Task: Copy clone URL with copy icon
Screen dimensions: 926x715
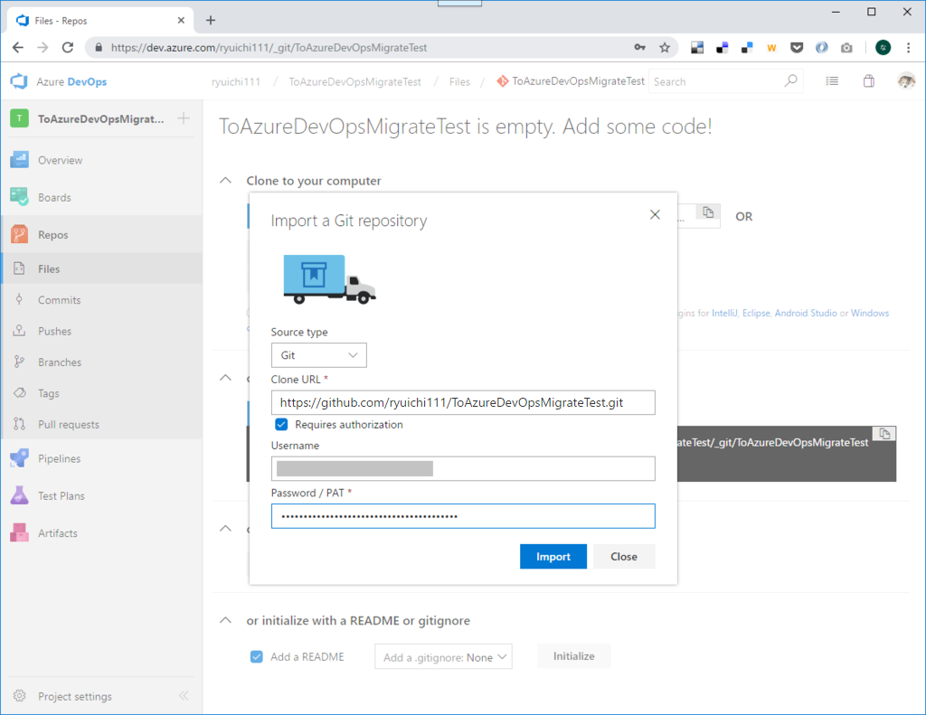Action: pyautogui.click(x=708, y=212)
